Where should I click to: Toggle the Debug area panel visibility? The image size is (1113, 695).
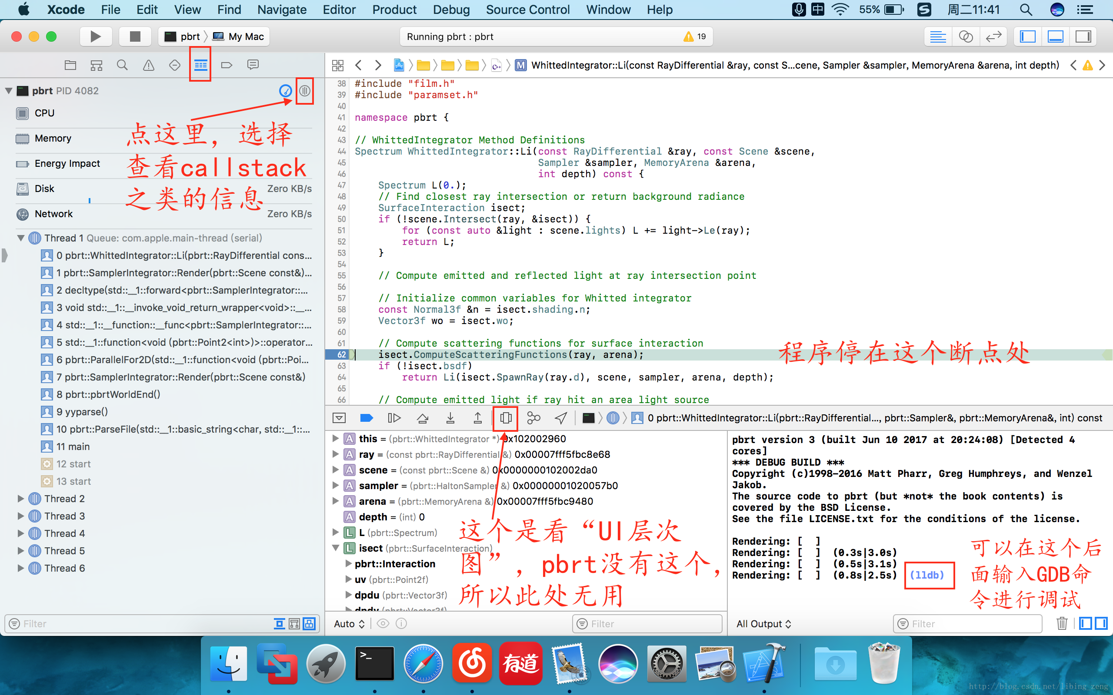coord(1056,36)
